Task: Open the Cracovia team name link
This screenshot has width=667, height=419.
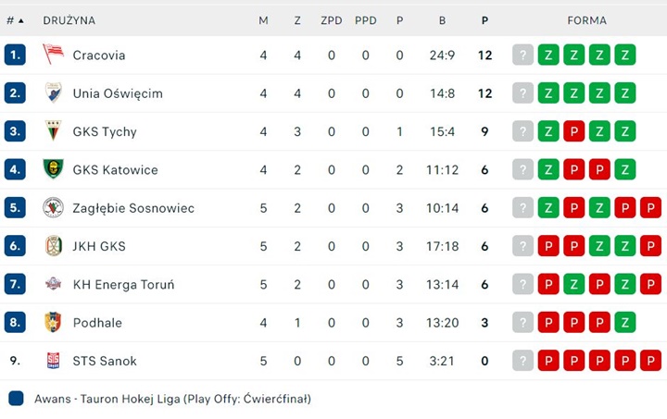Action: [x=99, y=55]
